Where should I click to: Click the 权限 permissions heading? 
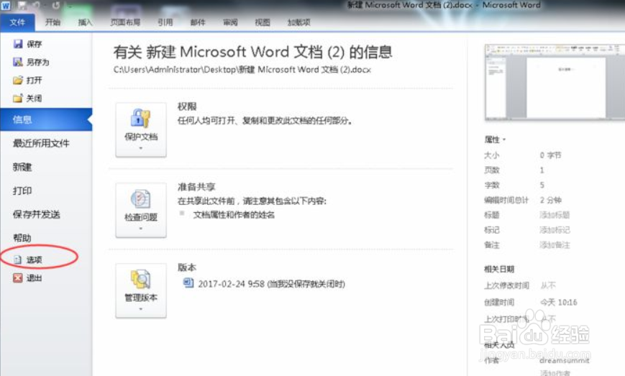tap(187, 106)
